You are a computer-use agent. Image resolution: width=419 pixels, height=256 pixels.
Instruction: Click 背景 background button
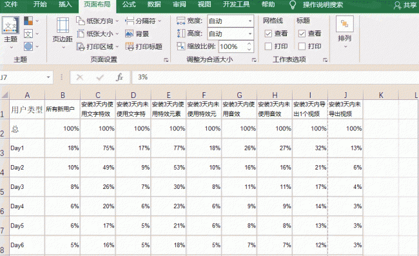pos(137,34)
